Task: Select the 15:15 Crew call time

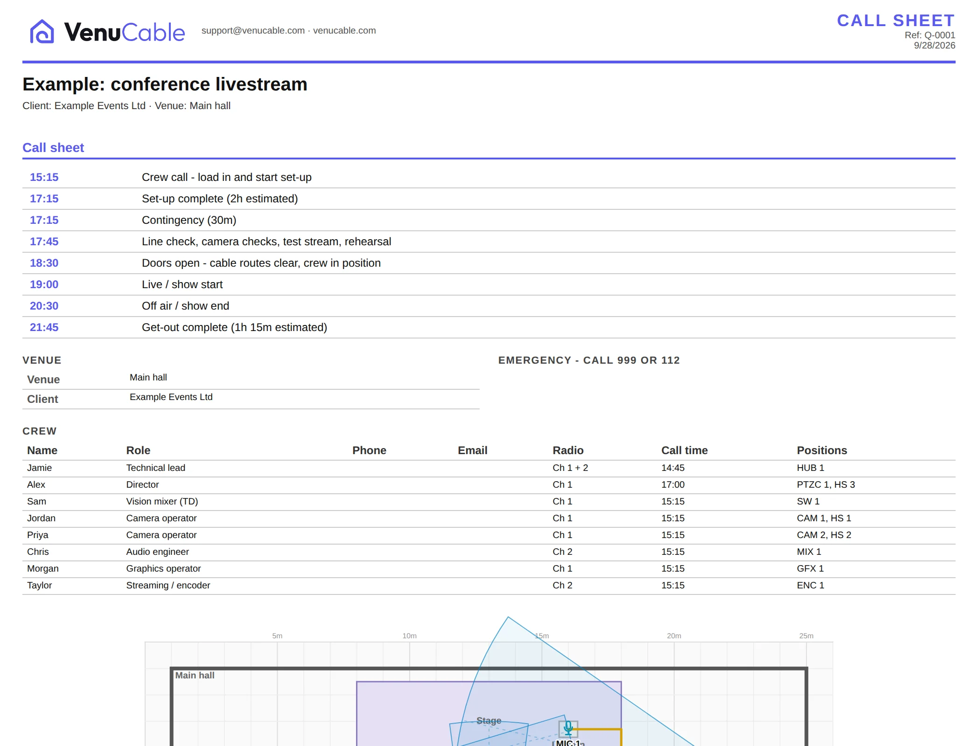Action: (x=44, y=177)
